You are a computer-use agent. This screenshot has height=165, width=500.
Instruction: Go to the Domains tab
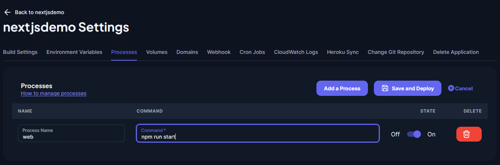[x=187, y=52]
